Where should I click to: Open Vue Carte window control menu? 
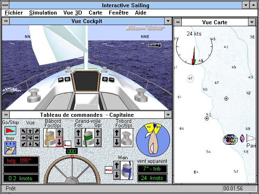pos(178,22)
